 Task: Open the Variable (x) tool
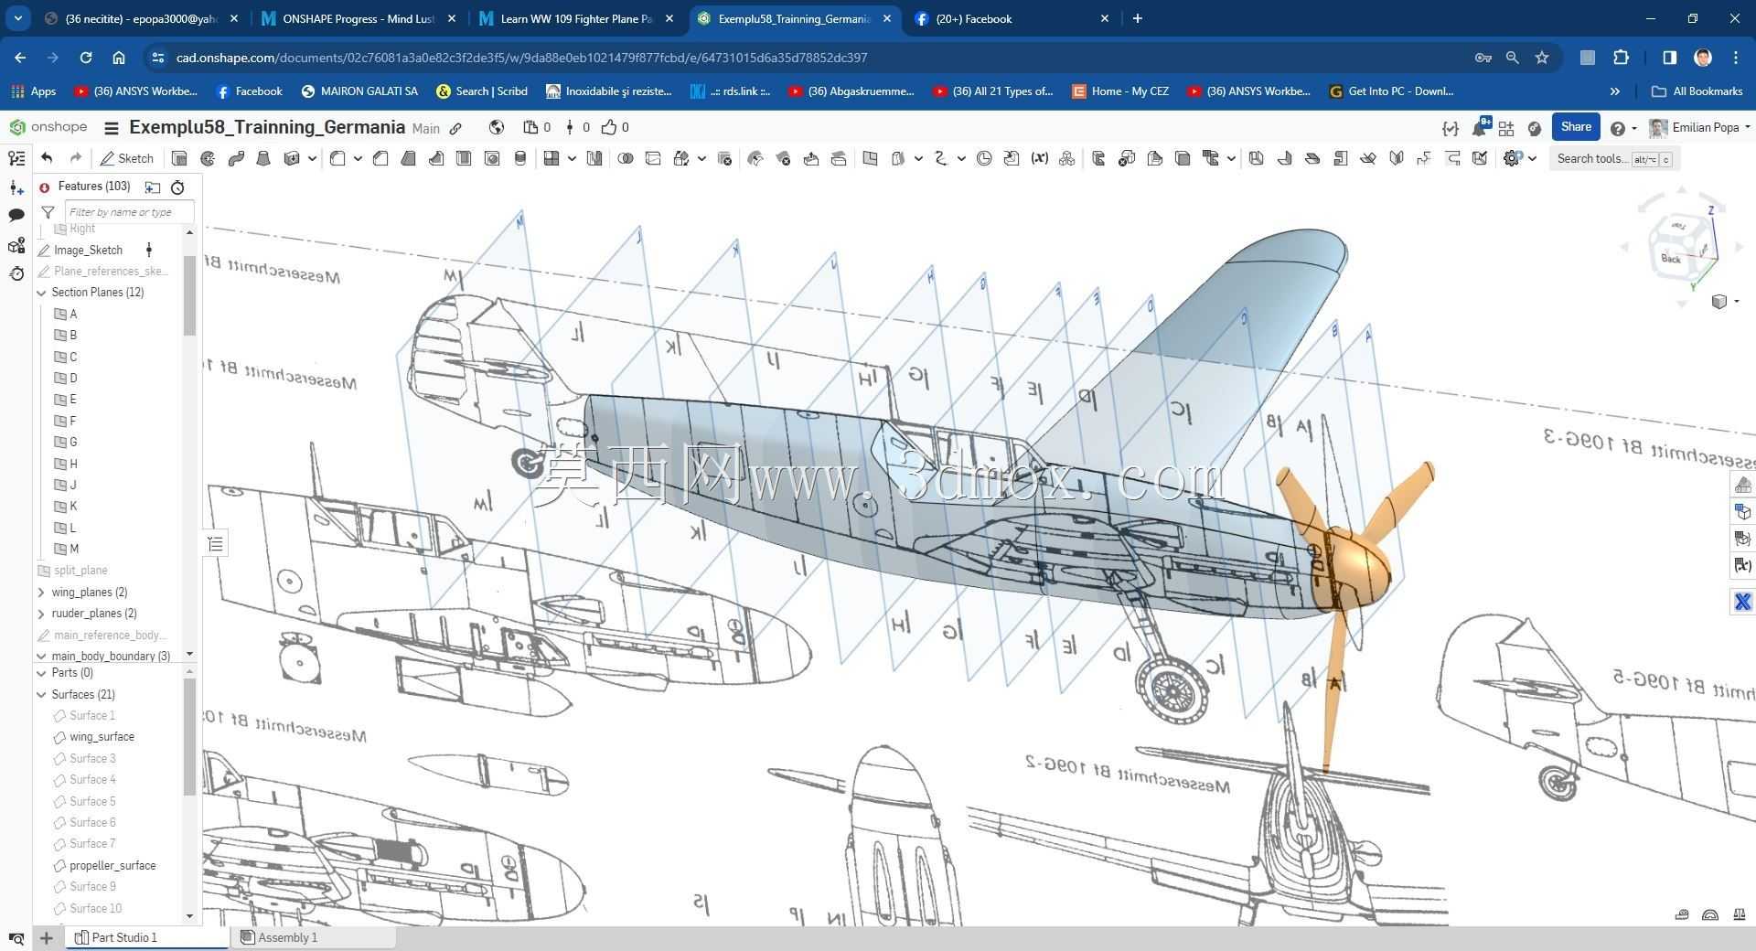pyautogui.click(x=1039, y=158)
